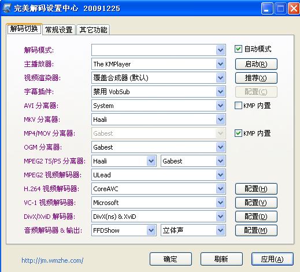Click the 启动(R) button

[256, 64]
